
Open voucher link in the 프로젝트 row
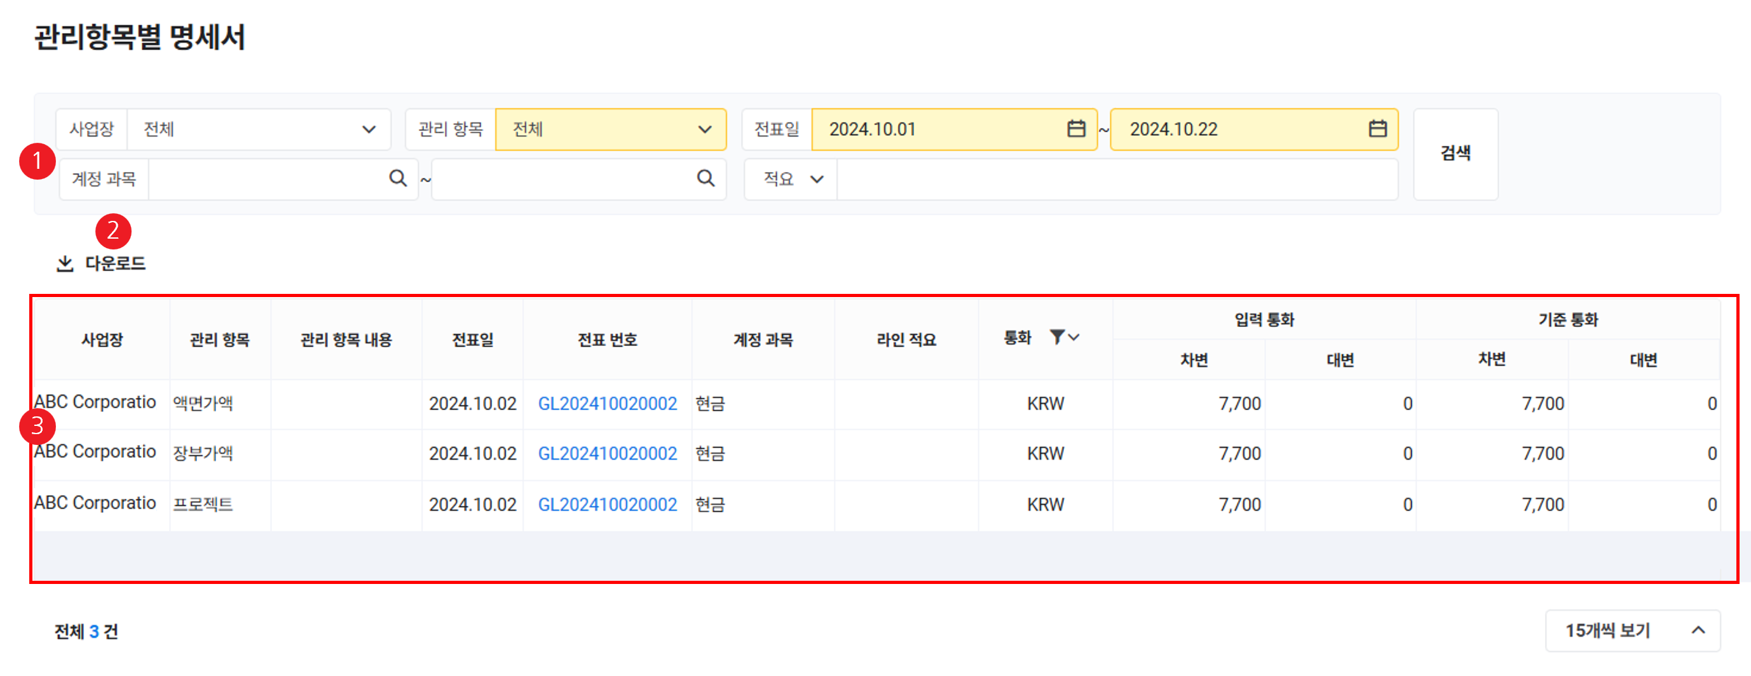(x=607, y=504)
